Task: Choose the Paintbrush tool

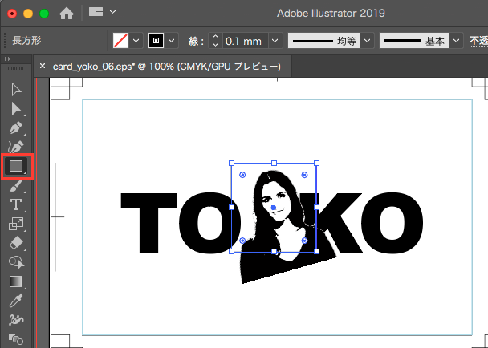Action: [16, 186]
